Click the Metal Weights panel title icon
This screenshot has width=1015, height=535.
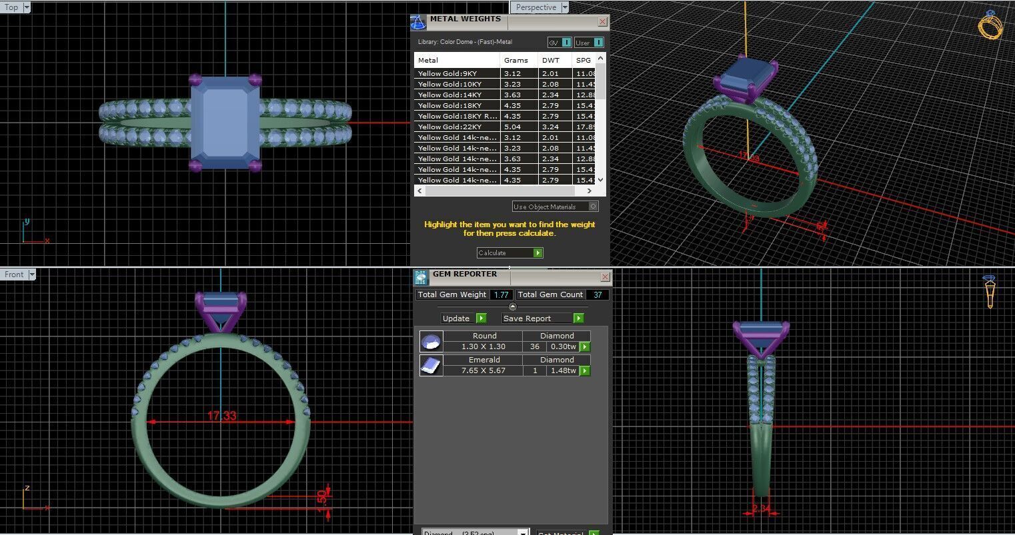click(418, 22)
